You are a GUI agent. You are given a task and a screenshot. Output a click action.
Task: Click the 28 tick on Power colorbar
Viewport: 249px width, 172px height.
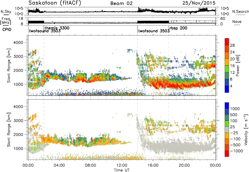(x=232, y=45)
